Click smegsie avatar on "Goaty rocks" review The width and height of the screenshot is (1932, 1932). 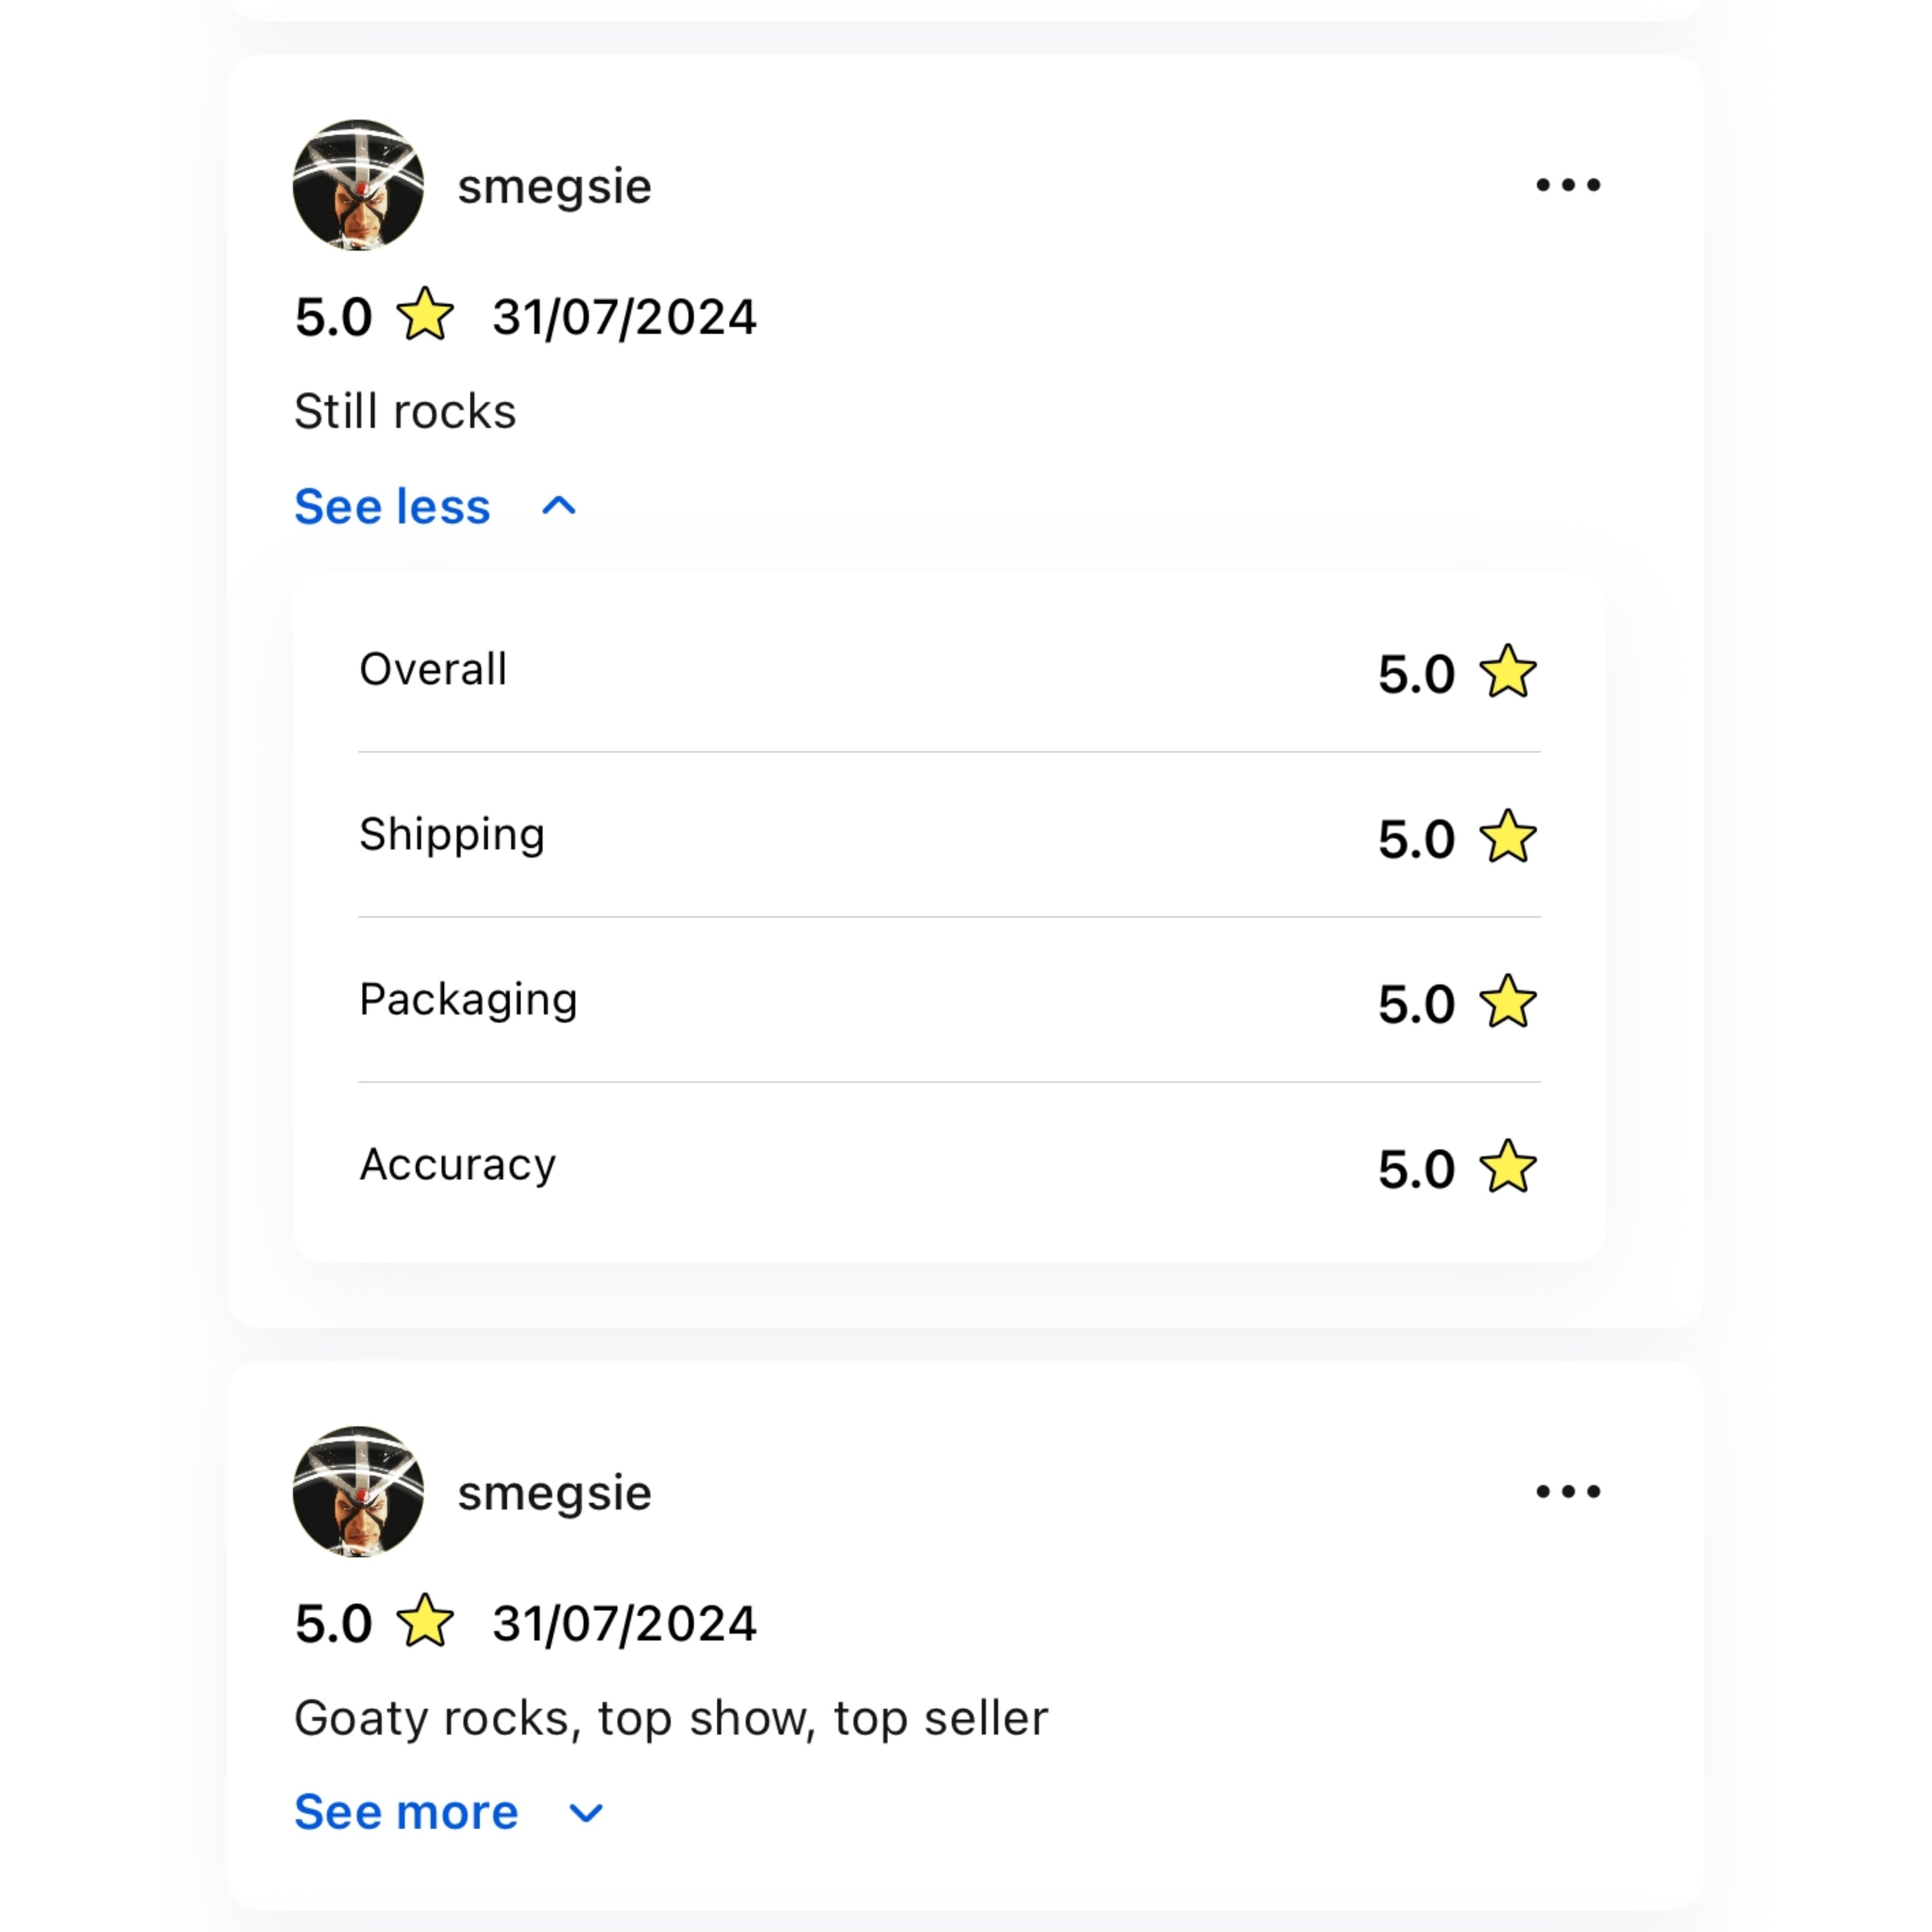[358, 1491]
